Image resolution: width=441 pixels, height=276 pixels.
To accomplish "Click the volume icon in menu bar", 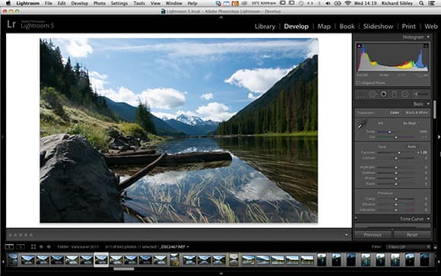I will [328, 3].
